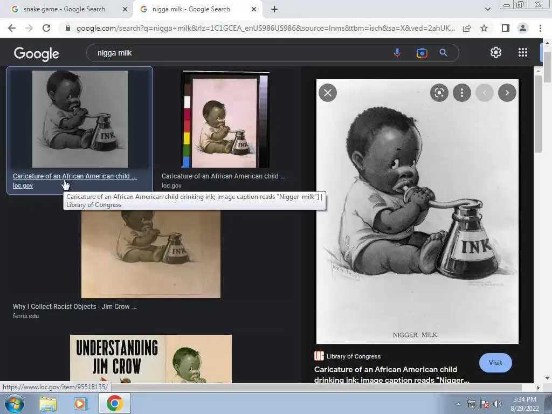552x414 pixels.
Task: Switch to the snake game search tab
Action: (64, 9)
